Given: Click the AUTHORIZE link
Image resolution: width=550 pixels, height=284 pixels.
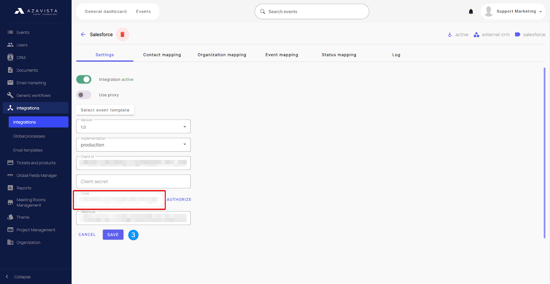Looking at the screenshot, I should tap(179, 199).
